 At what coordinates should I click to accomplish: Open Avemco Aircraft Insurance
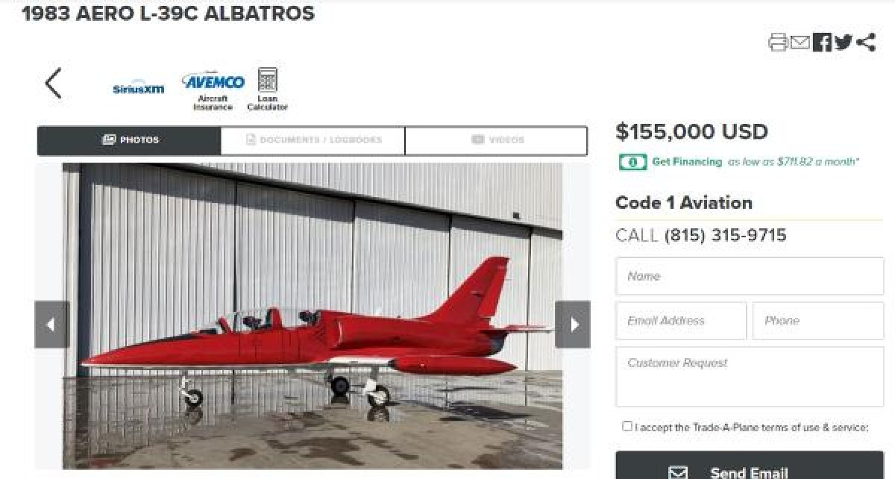[x=213, y=92]
